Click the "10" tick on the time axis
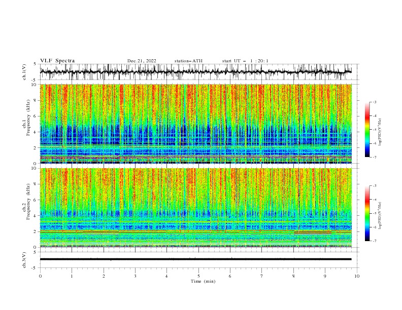Image resolution: width=402 pixels, height=310 pixels. 357,276
